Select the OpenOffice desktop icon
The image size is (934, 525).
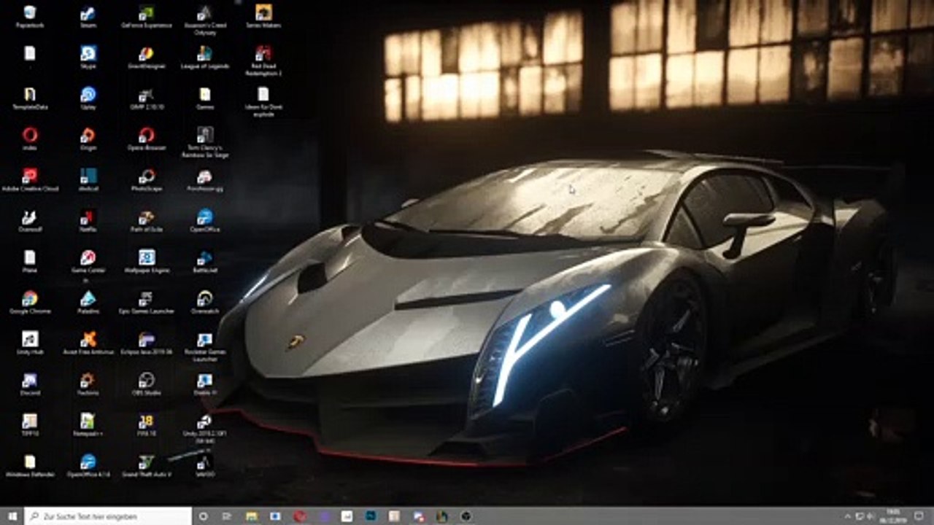204,220
